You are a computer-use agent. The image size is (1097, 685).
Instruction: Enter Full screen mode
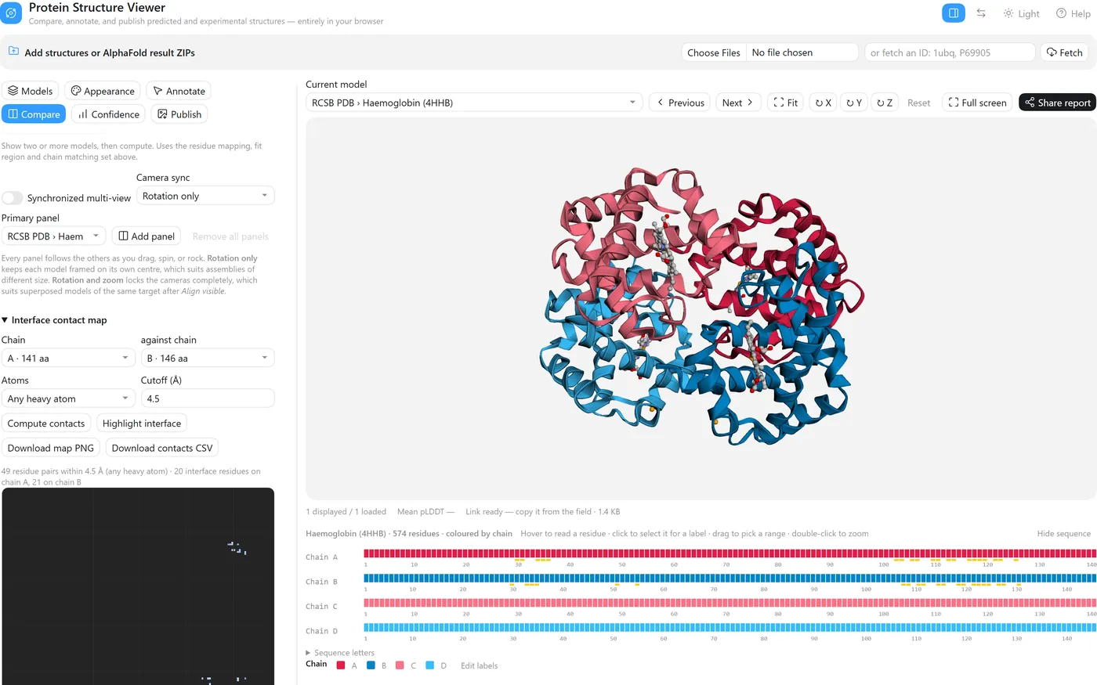[x=977, y=103]
